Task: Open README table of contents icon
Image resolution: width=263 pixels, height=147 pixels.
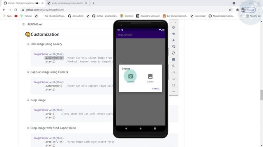Action: tap(23, 24)
